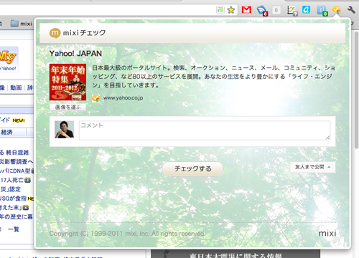Click the My Yahoo! logo behind popup
The width and height of the screenshot is (359, 258).
click(9, 59)
